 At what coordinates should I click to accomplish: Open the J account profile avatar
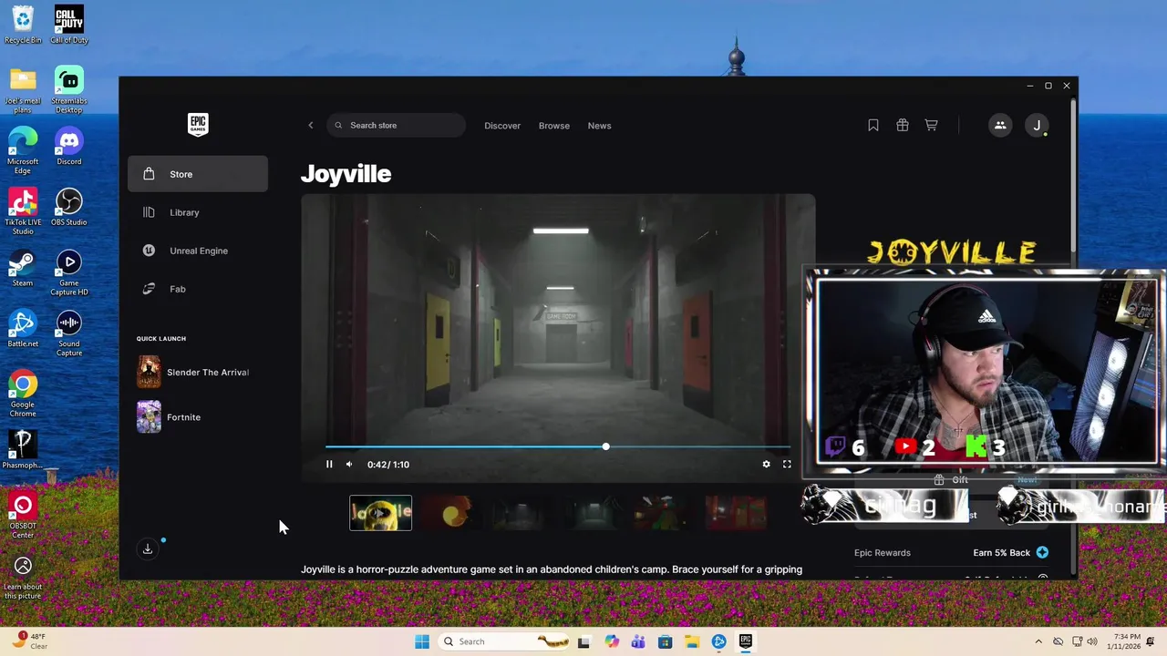[1037, 126]
